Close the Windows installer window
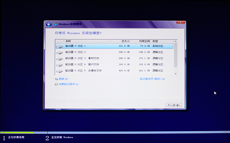The height and width of the screenshot is (143, 230). 180,22
